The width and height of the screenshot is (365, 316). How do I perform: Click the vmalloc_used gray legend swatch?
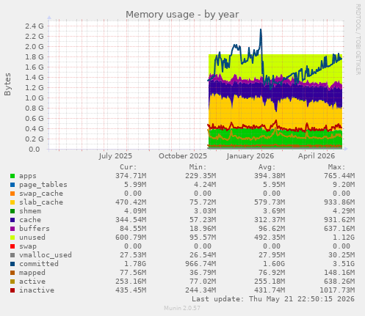pos(12,255)
